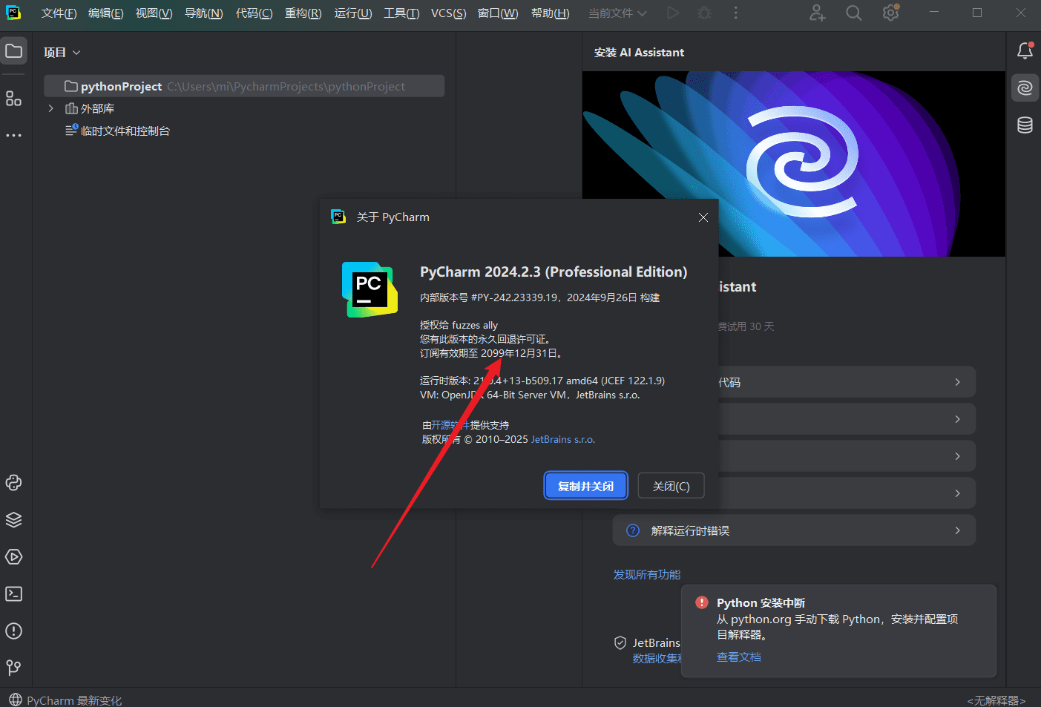
Task: Open AI Assistant swirl icon in right sidebar
Action: pos(1025,88)
